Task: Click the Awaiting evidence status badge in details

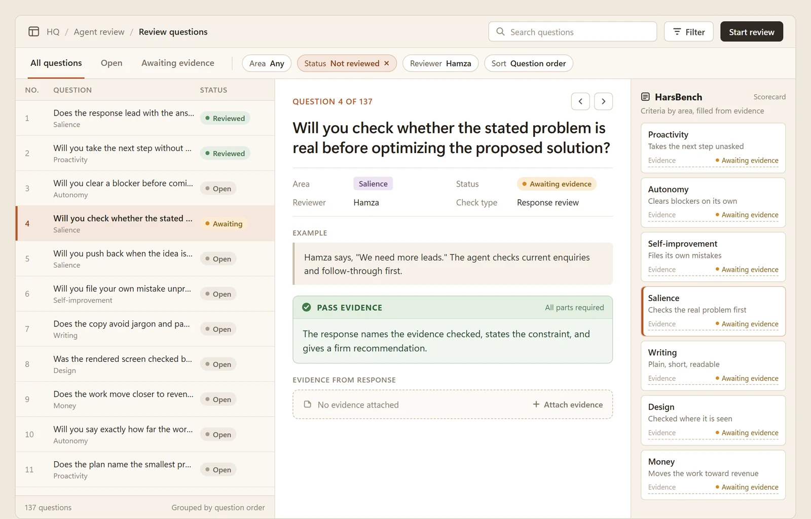Action: pyautogui.click(x=557, y=183)
